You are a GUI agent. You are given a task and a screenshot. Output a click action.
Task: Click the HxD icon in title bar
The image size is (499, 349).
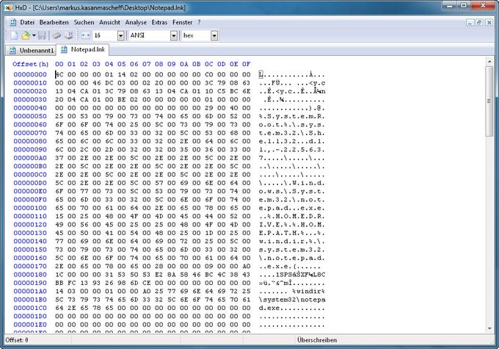pyautogui.click(x=8, y=7)
